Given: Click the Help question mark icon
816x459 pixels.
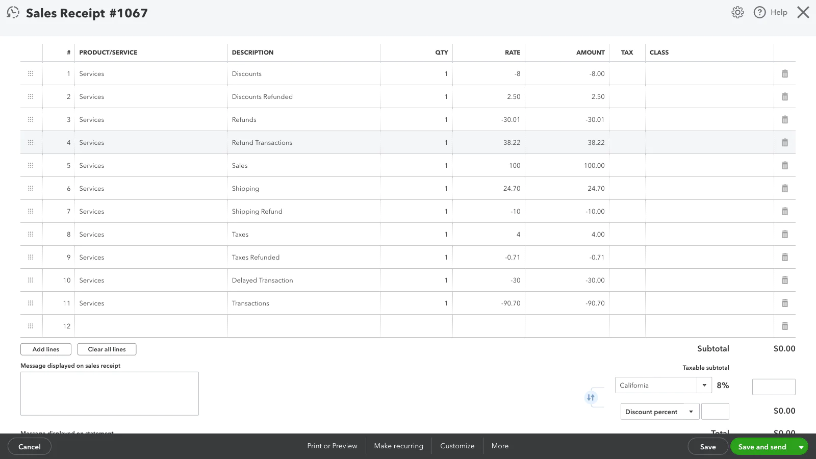Looking at the screenshot, I should pos(759,12).
